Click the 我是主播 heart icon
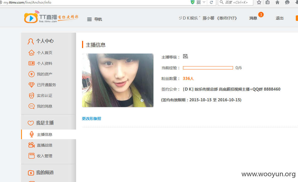298x182 pixels. (x=31, y=123)
